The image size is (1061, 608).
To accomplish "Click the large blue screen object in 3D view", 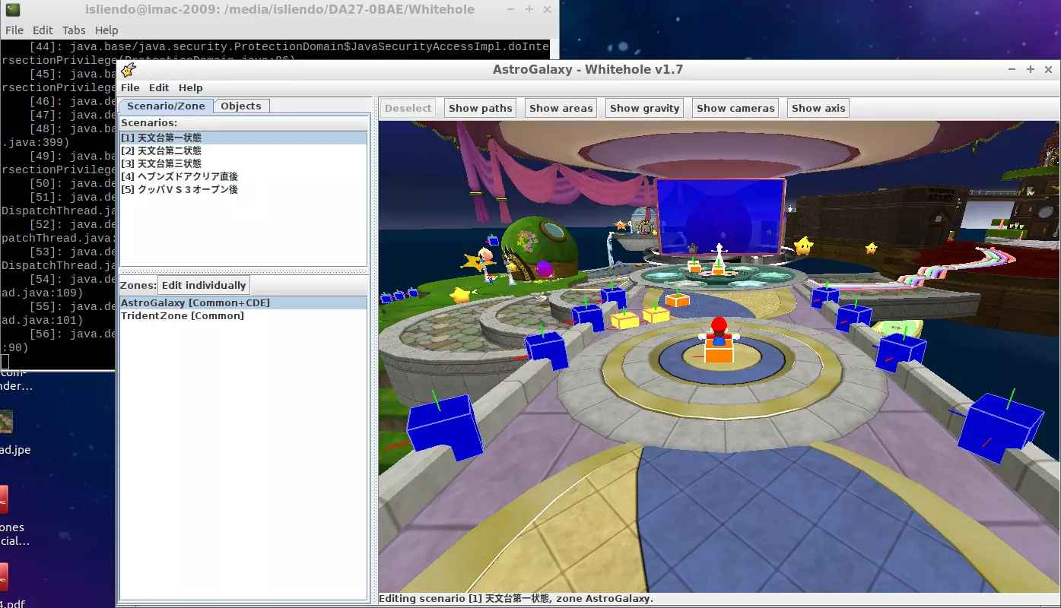I will point(720,217).
